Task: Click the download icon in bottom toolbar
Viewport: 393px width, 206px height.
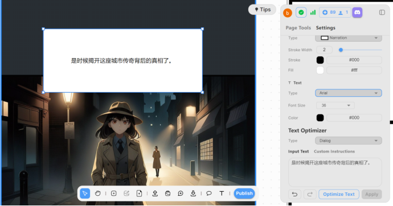Action: 193,193
